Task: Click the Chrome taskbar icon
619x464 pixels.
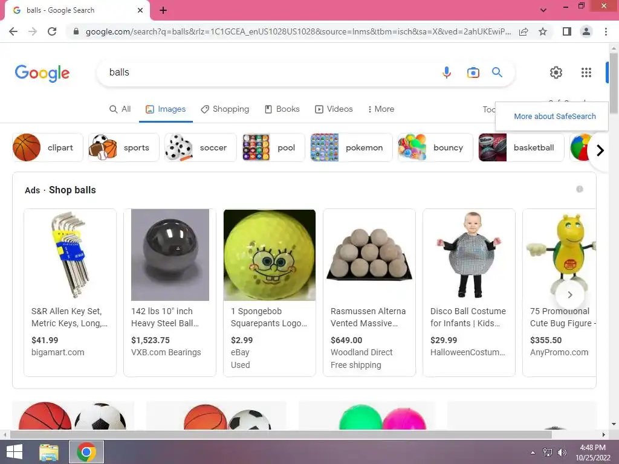Action: pos(86,452)
